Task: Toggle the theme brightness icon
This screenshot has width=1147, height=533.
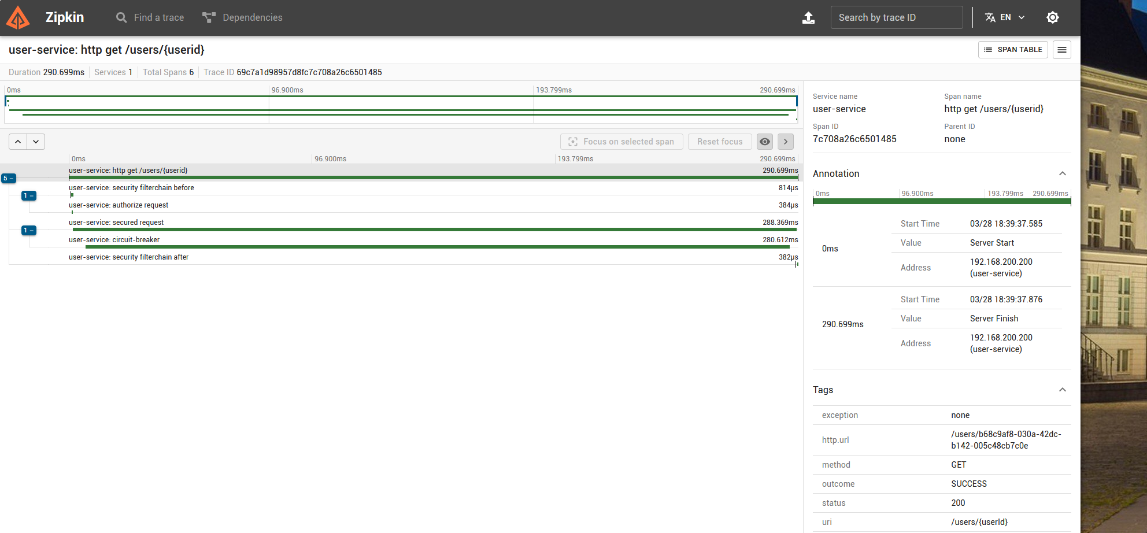Action: 1053,17
